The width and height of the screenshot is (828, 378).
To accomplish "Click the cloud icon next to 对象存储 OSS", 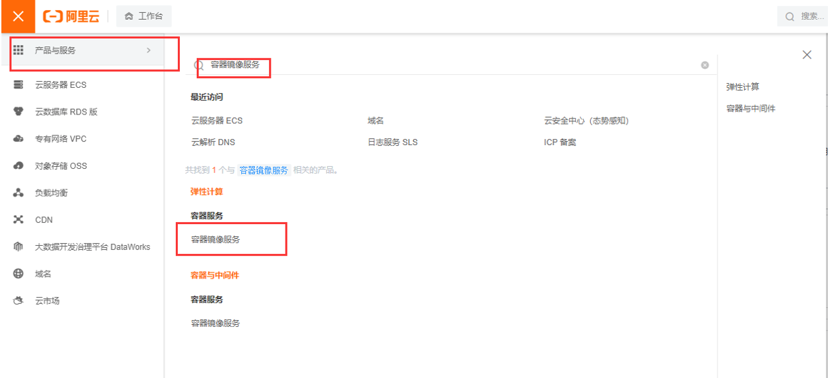I will [18, 166].
